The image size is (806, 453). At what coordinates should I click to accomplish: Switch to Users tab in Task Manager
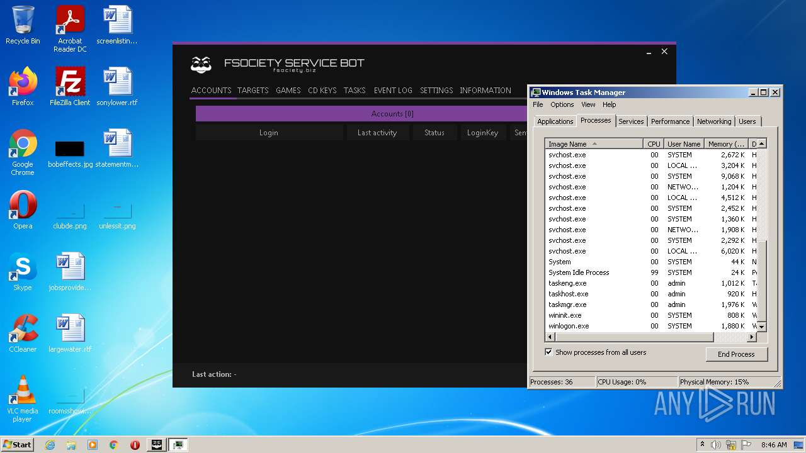(x=747, y=121)
